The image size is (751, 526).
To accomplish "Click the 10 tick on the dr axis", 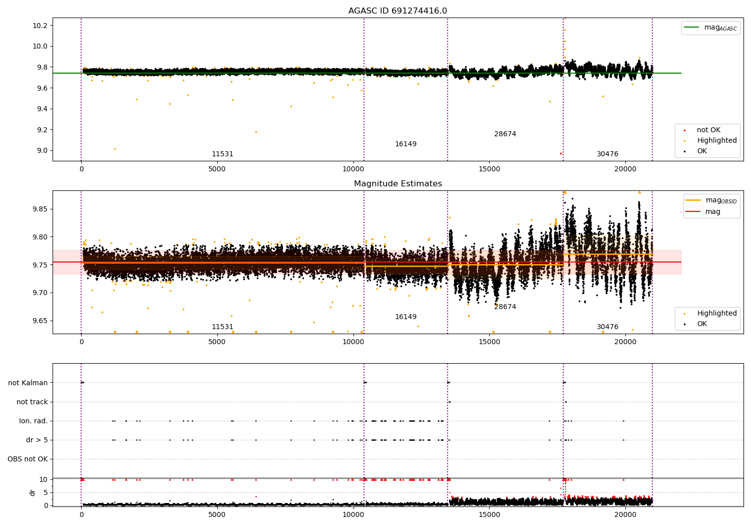I will pos(44,479).
